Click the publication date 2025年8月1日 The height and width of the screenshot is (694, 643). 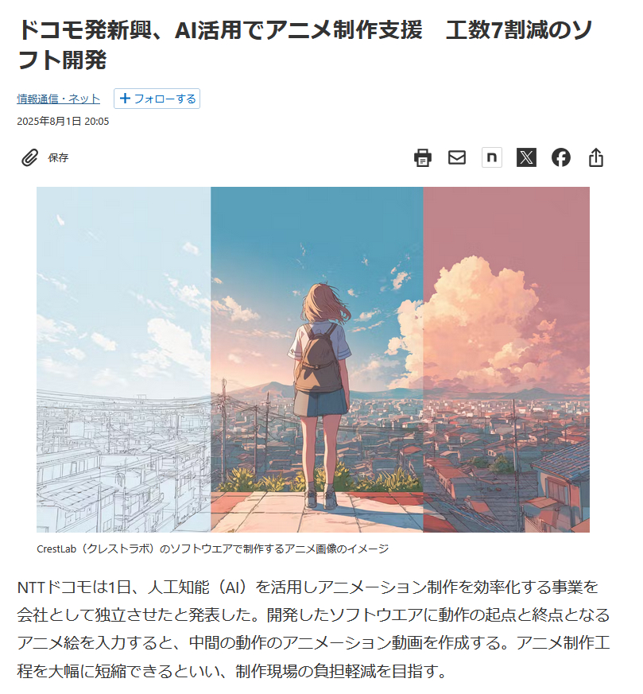pos(63,122)
